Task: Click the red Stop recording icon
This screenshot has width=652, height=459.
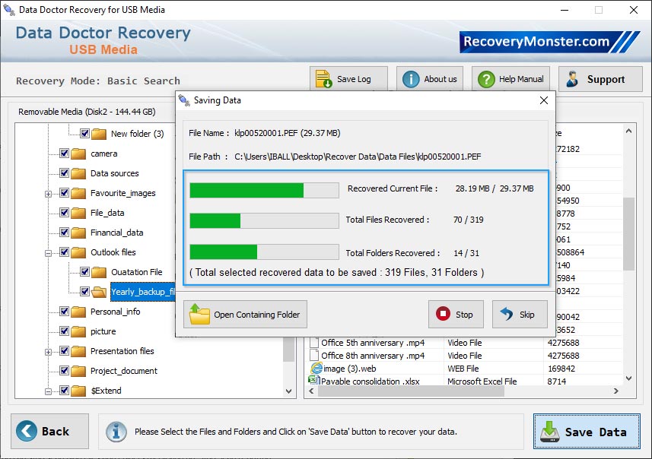Action: tap(444, 314)
